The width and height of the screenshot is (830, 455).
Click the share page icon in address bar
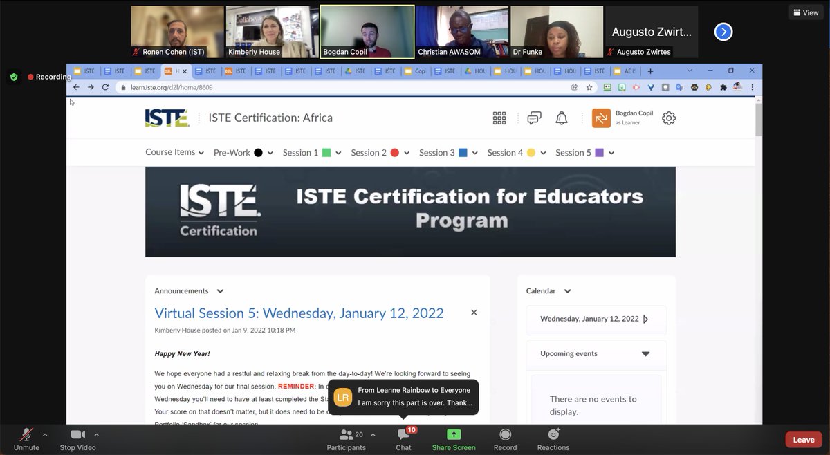(575, 87)
